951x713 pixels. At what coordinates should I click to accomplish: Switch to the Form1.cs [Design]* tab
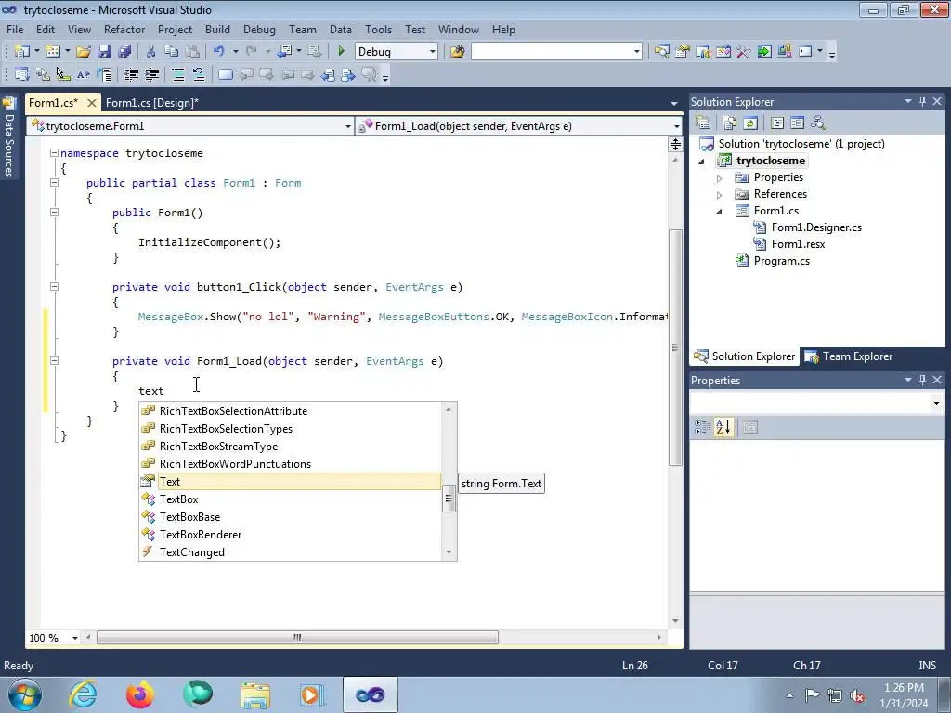152,102
